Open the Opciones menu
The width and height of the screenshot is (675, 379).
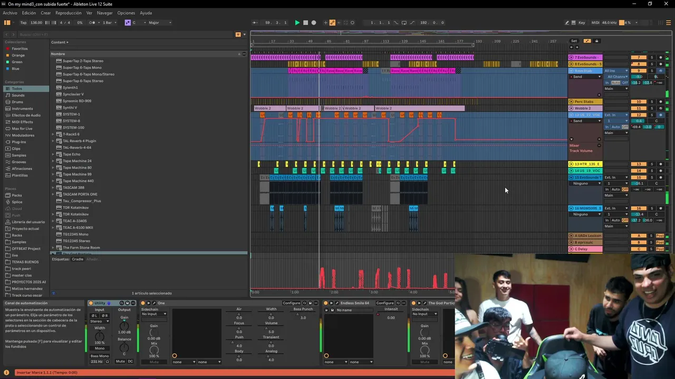tap(126, 13)
